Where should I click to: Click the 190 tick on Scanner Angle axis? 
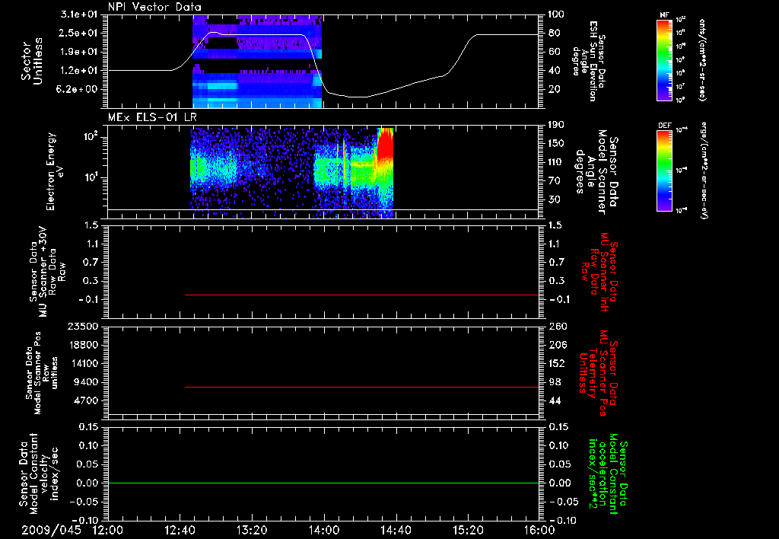click(556, 125)
